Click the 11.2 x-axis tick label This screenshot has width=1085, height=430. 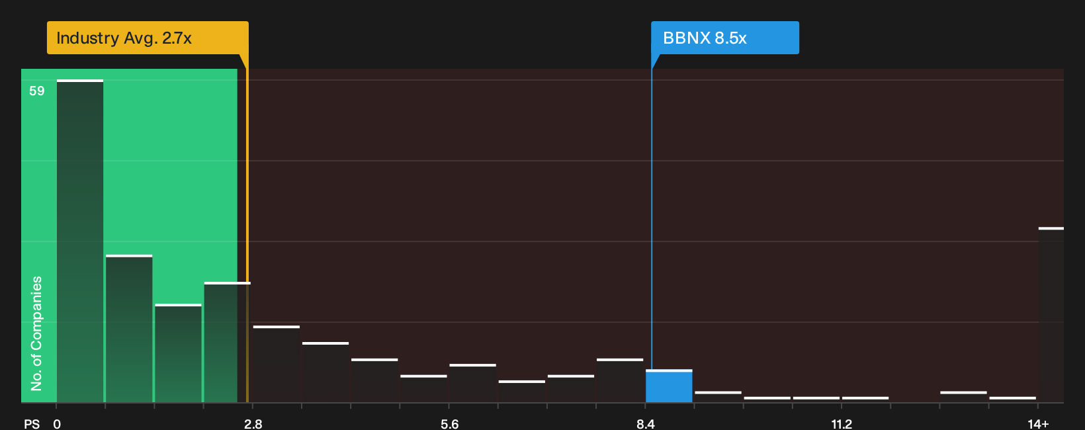point(842,424)
